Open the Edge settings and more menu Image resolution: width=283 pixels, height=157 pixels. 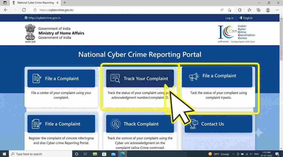click(x=277, y=10)
